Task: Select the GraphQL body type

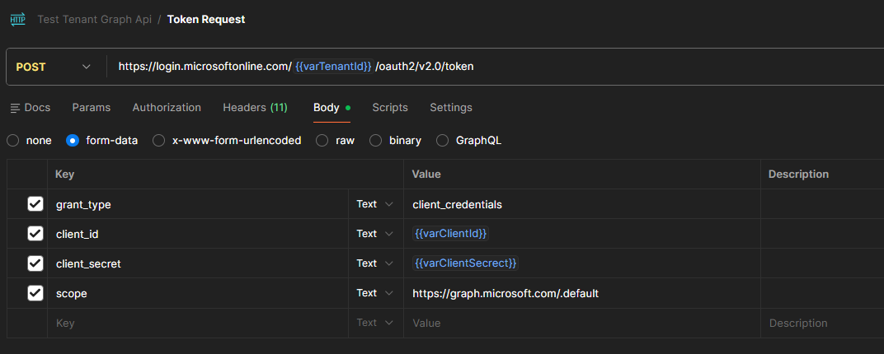Action: (443, 141)
